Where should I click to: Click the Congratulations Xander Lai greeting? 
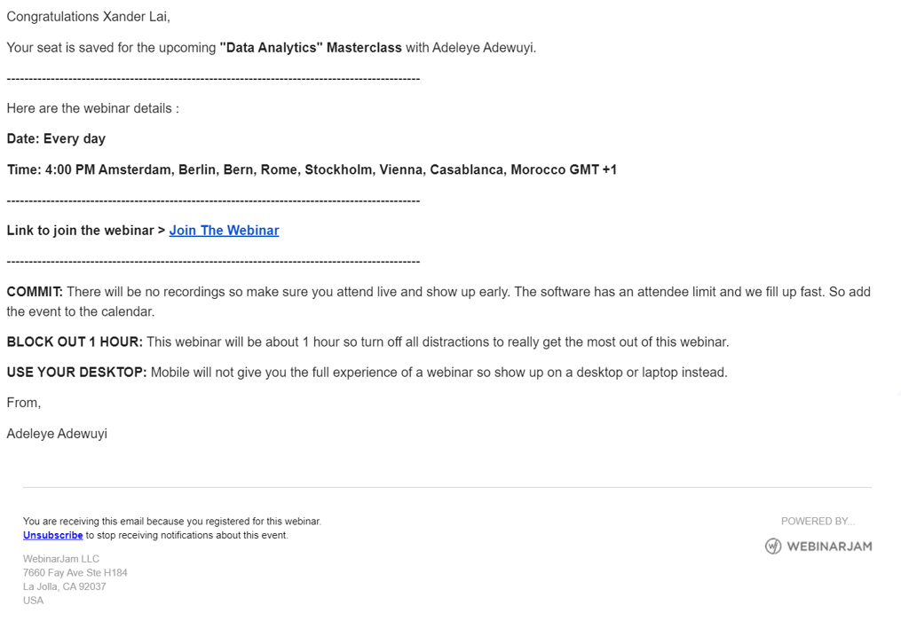(x=88, y=17)
